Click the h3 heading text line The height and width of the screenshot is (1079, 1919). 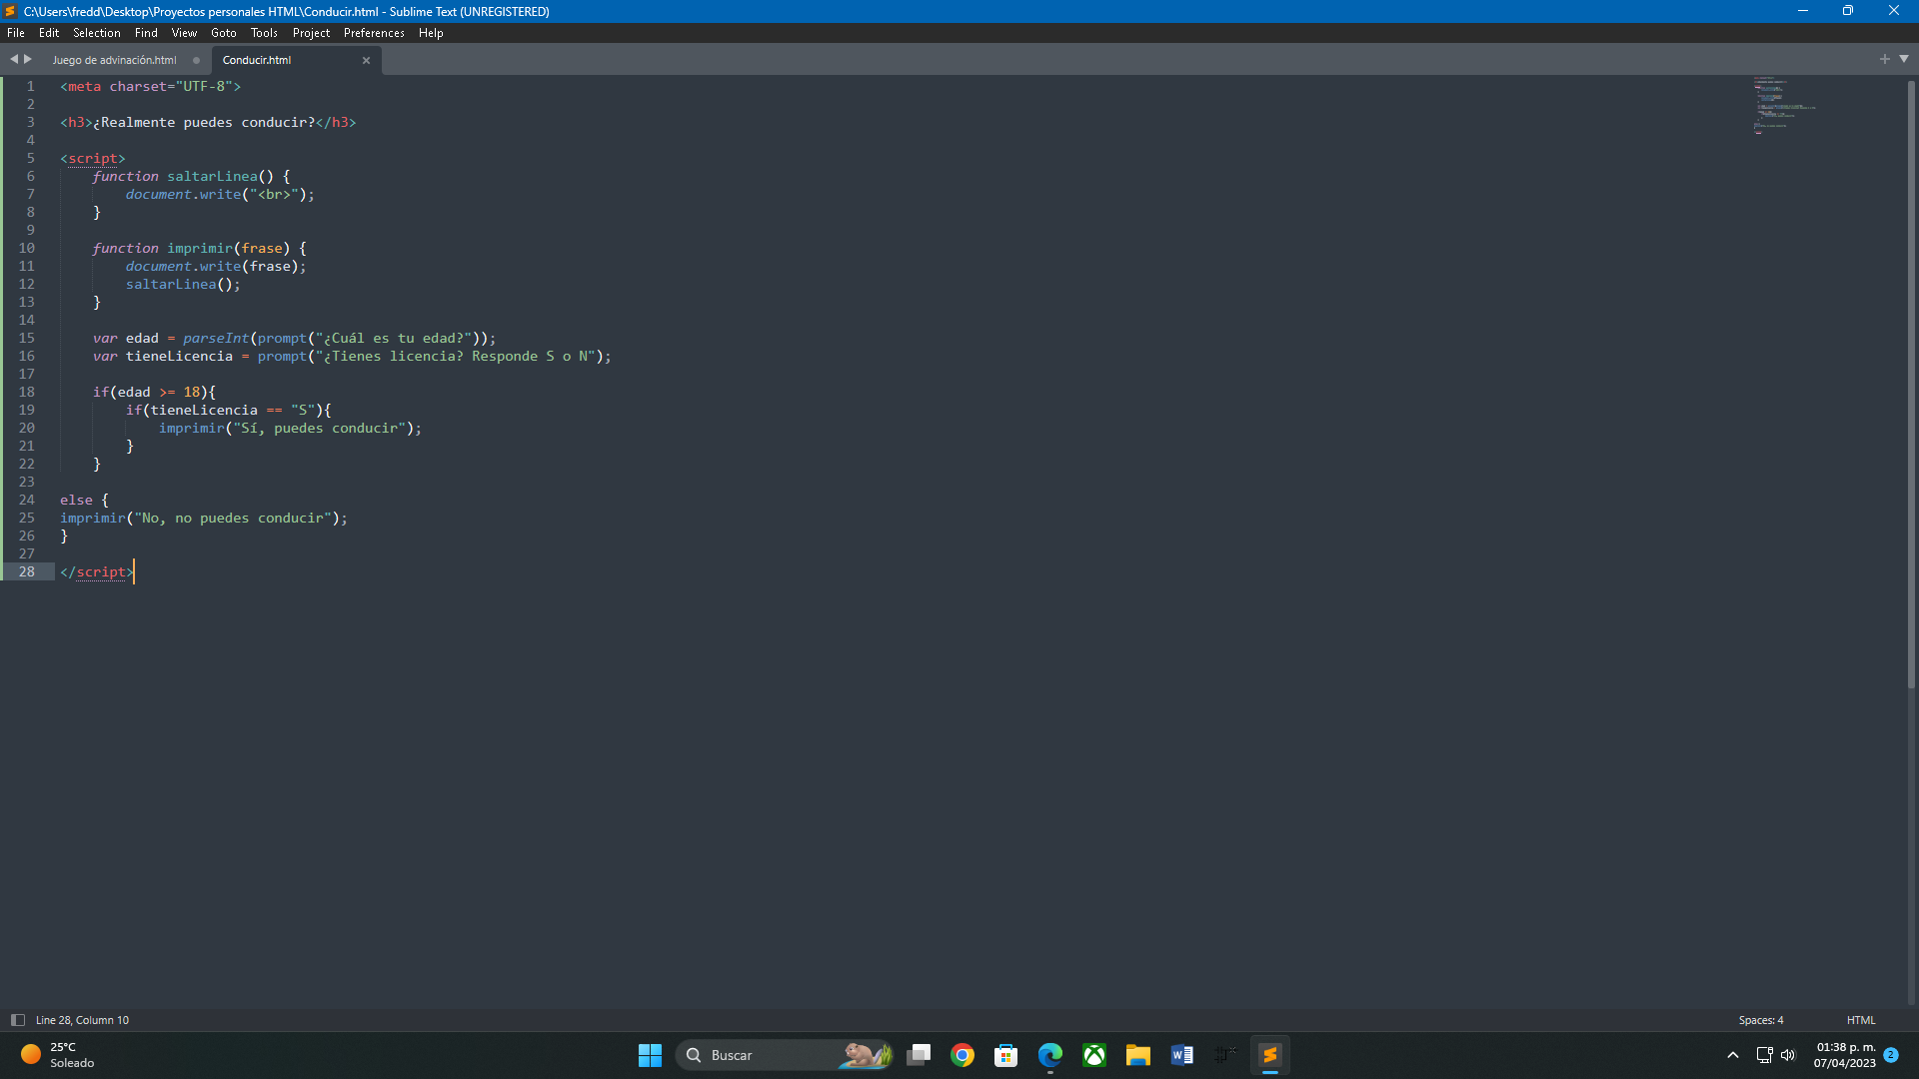(x=208, y=122)
